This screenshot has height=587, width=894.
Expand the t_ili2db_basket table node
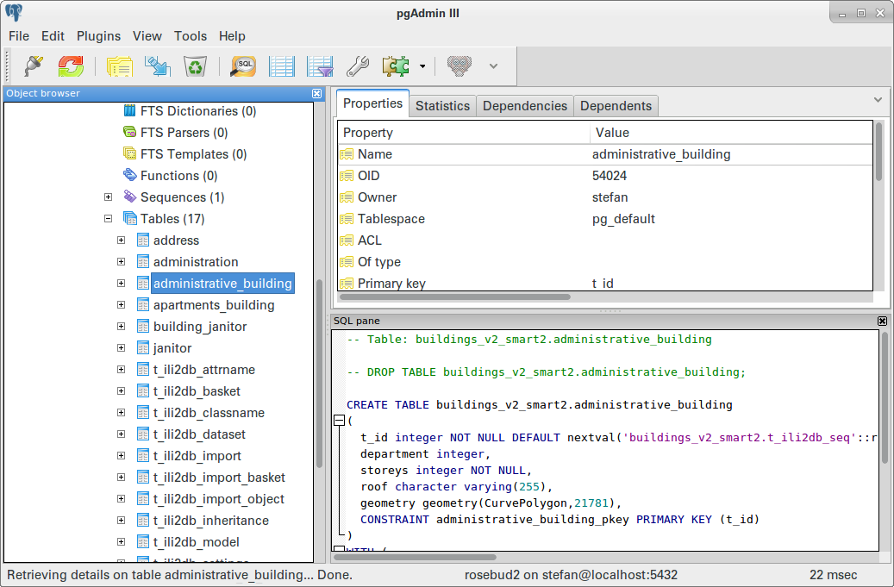121,391
